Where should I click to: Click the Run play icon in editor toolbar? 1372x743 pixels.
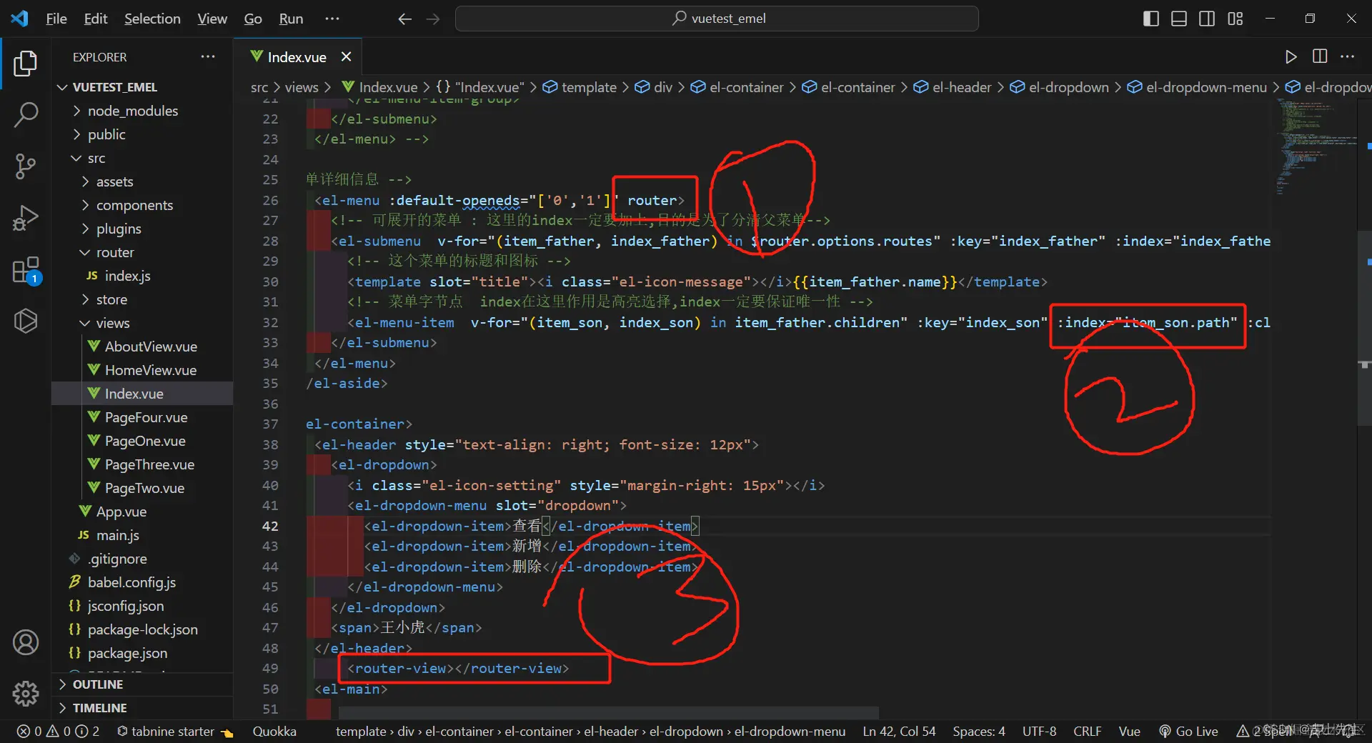coord(1291,56)
